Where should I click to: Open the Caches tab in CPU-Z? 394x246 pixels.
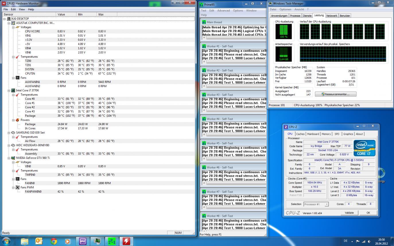tap(300, 134)
